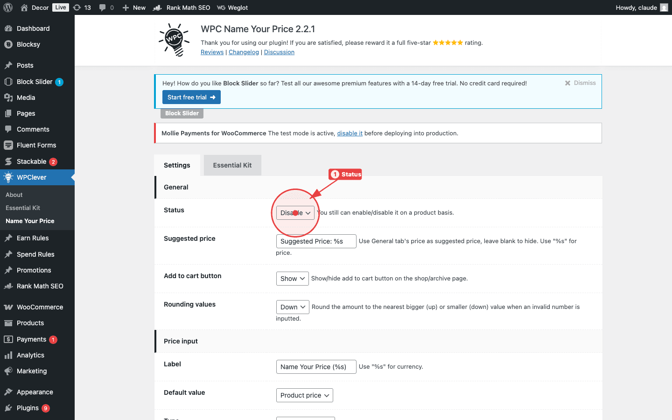Click the WordPress logo in the admin bar
The width and height of the screenshot is (672, 420).
click(7, 7)
